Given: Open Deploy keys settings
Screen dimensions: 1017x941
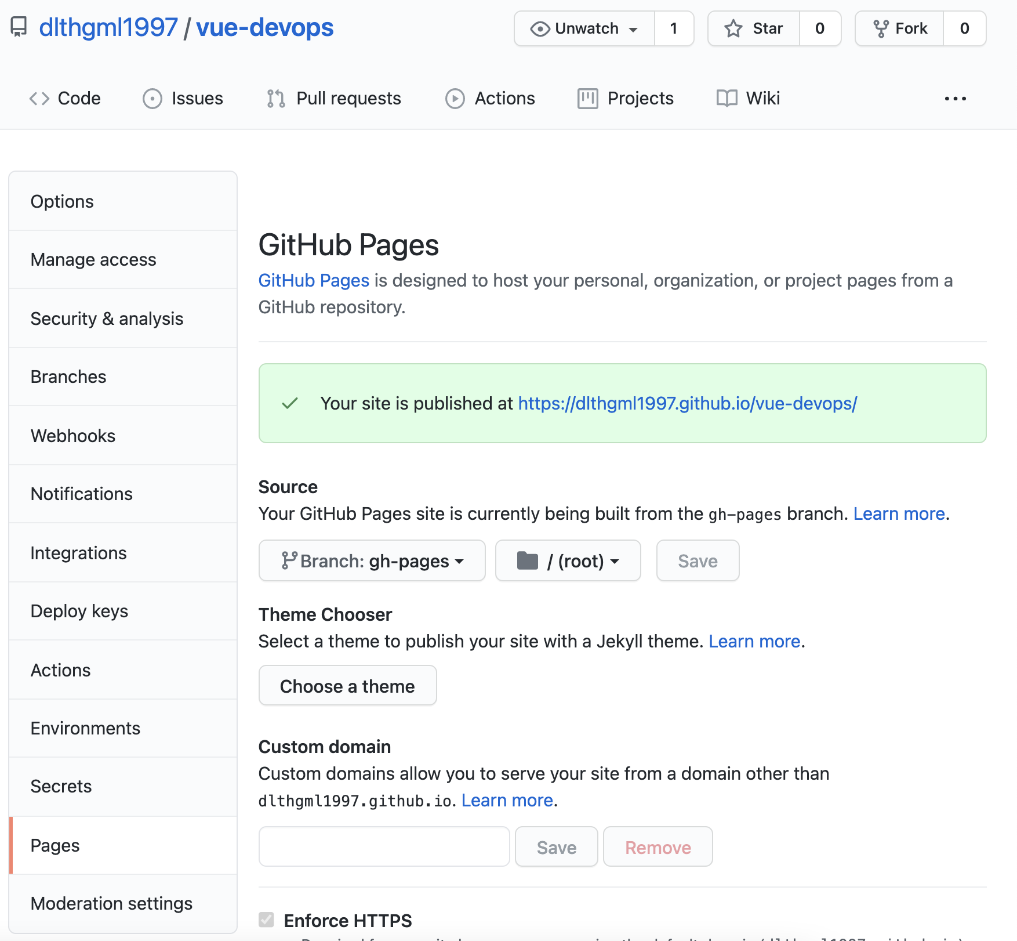Looking at the screenshot, I should click(x=123, y=611).
